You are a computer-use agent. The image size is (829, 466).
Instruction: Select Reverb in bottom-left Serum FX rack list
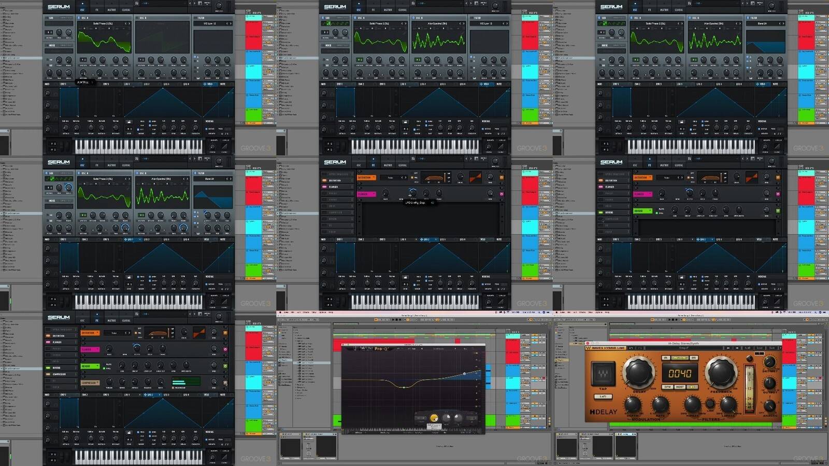coord(61,368)
